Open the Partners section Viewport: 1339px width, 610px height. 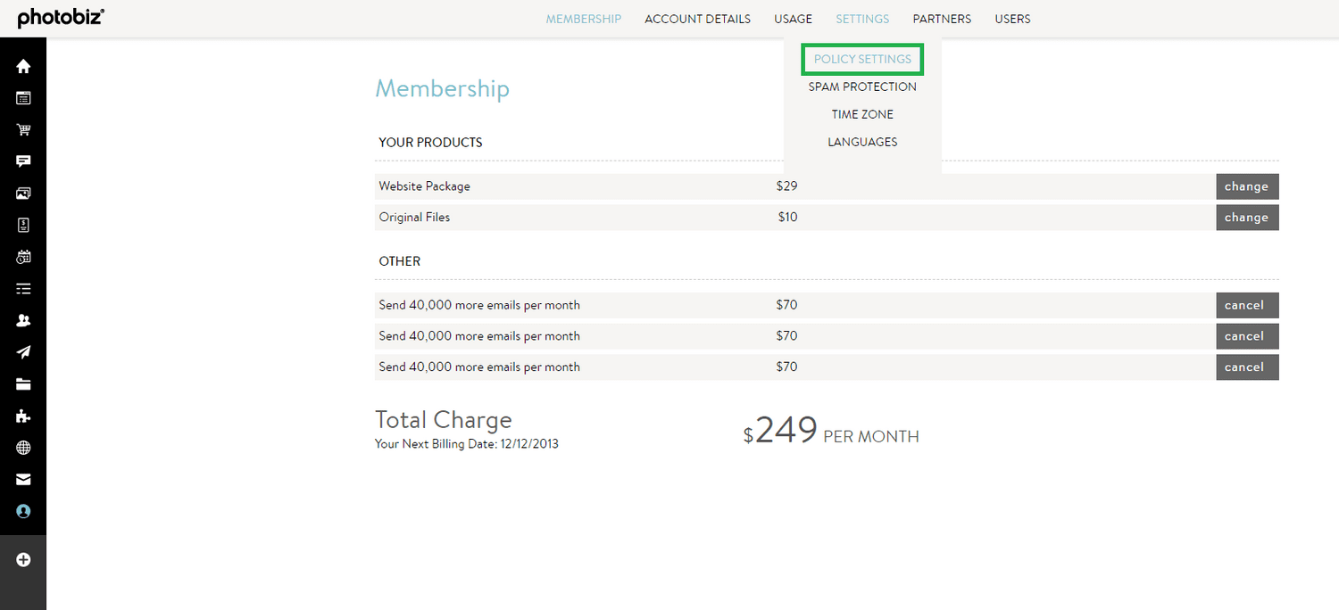[x=942, y=19]
